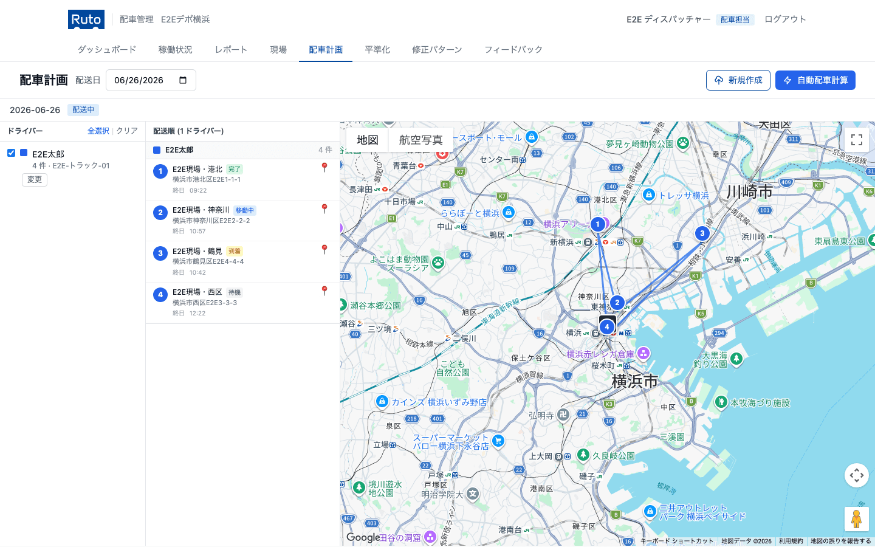Viewport: 875px width, 547px height.
Task: Click the red pin for E2E現場・港北
Action: 324,167
